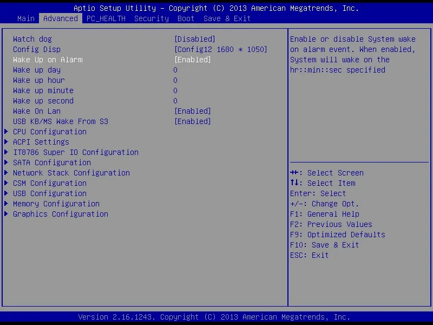Change USB KB/MS Wake From S3 value
The width and height of the screenshot is (433, 325).
(192, 121)
